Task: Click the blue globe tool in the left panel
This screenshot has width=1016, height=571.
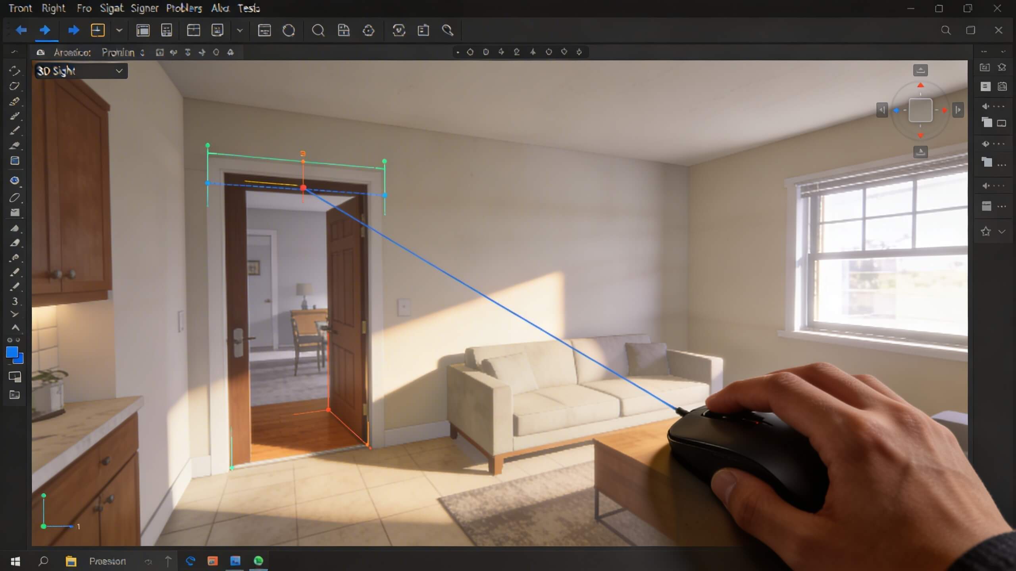Action: (15, 181)
